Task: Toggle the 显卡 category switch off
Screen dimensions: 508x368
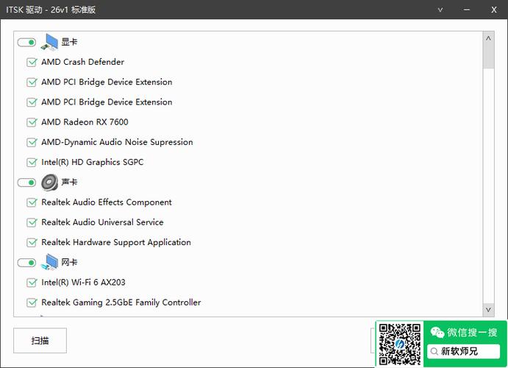Action: click(x=26, y=43)
